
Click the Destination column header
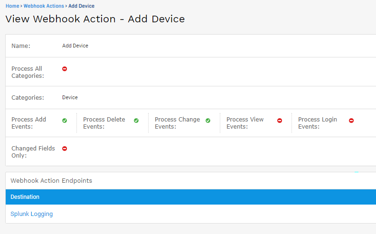pyautogui.click(x=25, y=197)
